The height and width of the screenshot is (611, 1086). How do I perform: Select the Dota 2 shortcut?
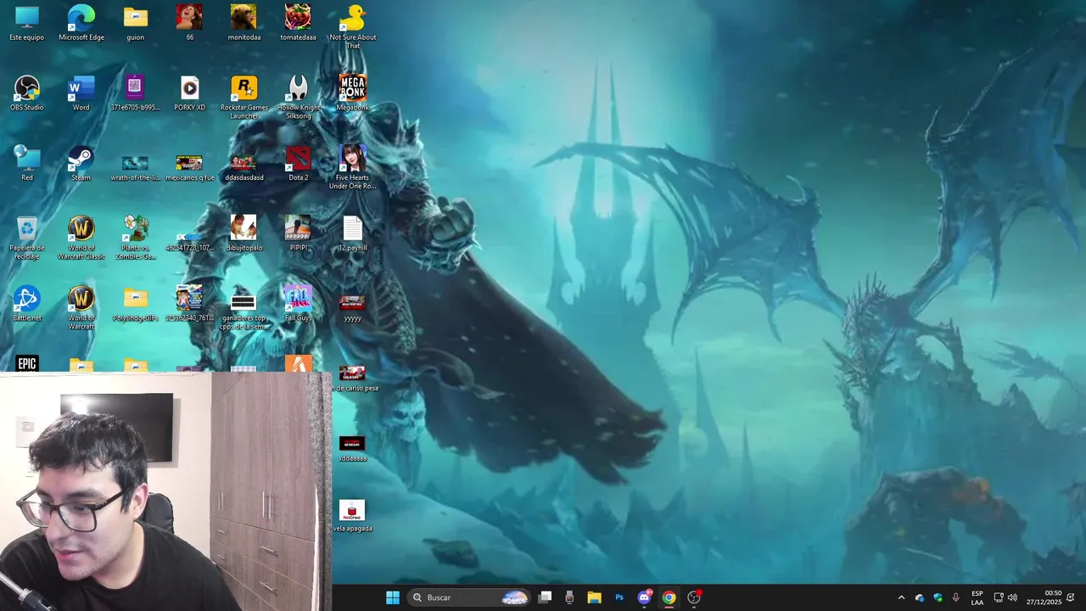click(298, 164)
